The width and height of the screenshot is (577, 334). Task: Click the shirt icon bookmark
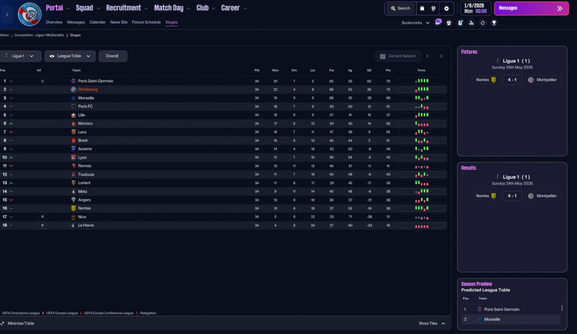point(449,23)
